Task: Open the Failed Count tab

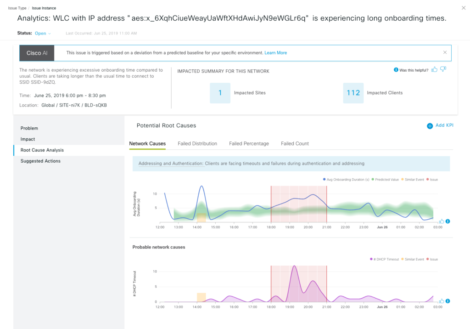Action: click(x=295, y=143)
